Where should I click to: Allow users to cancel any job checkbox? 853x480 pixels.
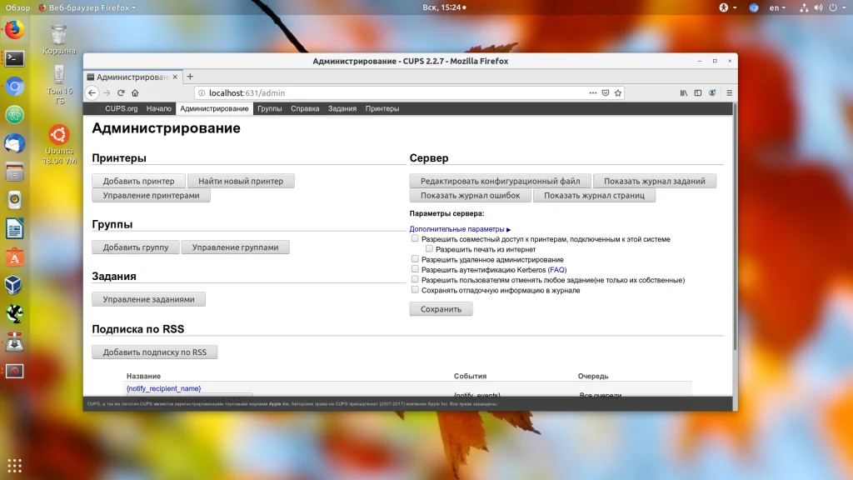click(x=415, y=279)
